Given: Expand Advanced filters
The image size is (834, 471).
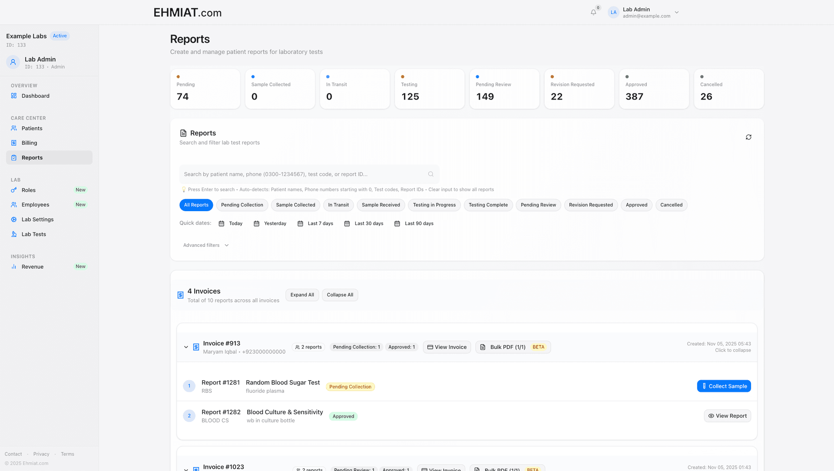Looking at the screenshot, I should pyautogui.click(x=206, y=245).
